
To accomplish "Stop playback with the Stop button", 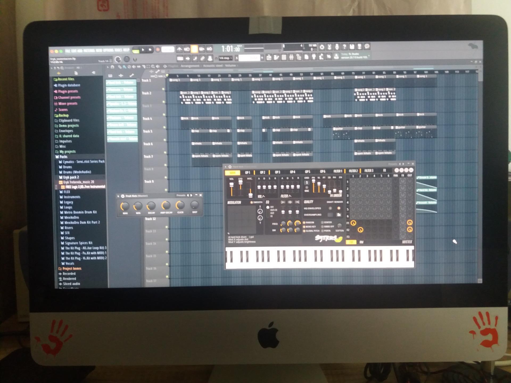I will (150, 49).
